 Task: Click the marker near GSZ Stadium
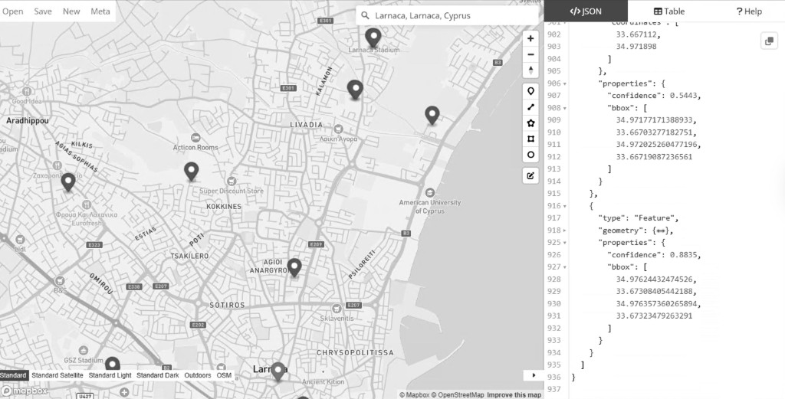coord(112,365)
